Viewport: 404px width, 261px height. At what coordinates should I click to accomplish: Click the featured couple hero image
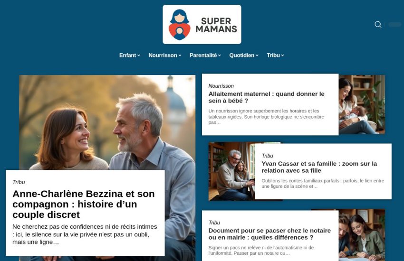pyautogui.click(x=107, y=122)
